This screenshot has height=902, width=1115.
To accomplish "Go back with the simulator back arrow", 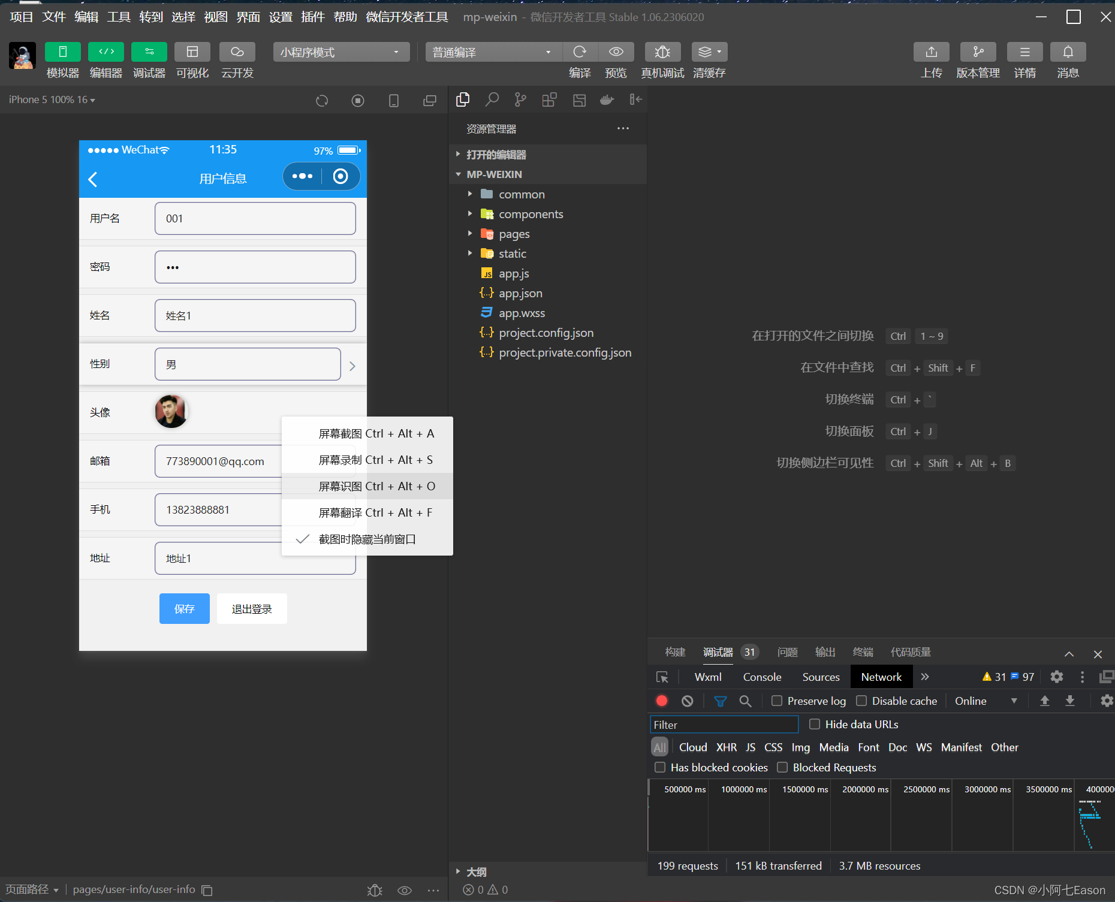I will click(x=93, y=179).
